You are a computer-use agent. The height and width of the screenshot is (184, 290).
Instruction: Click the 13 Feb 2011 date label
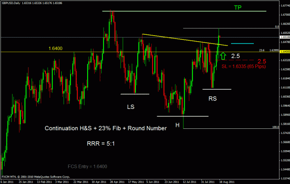[x=44, y=182]
